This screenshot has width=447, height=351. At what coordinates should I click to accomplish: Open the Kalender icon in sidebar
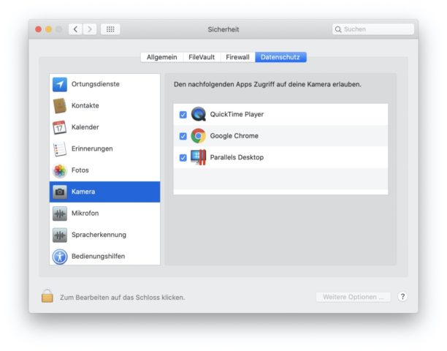click(60, 127)
